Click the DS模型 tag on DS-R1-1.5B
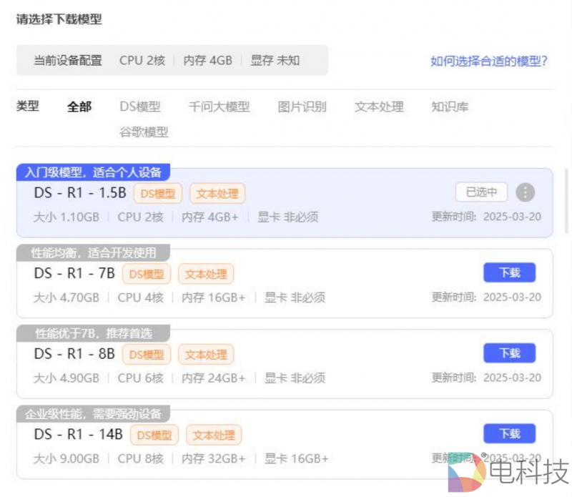The width and height of the screenshot is (572, 497). tap(158, 193)
